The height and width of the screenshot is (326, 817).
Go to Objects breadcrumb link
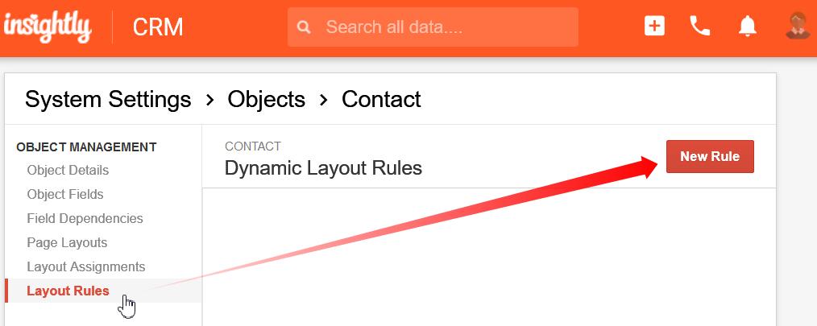coord(266,99)
